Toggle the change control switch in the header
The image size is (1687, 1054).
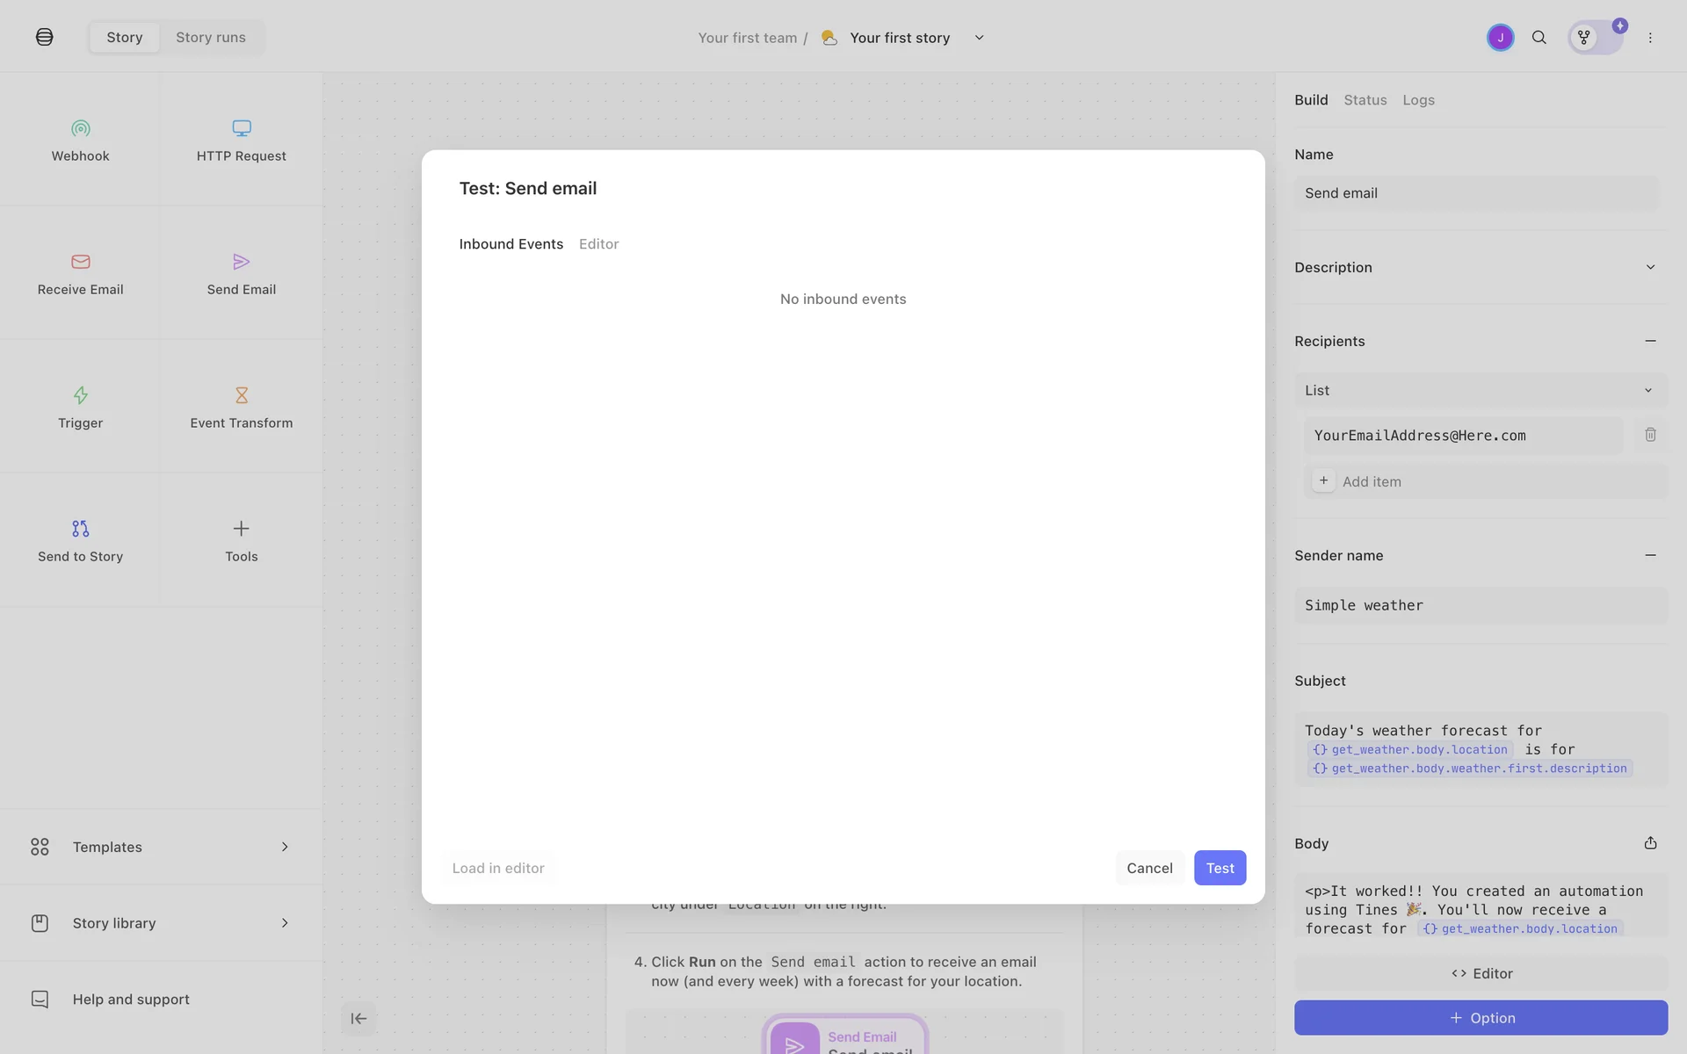pyautogui.click(x=1596, y=38)
